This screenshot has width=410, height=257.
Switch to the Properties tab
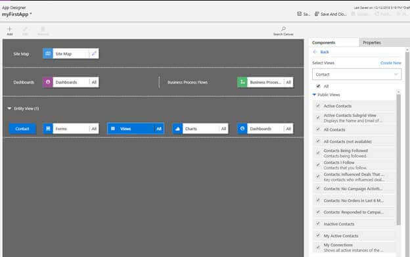384,43
